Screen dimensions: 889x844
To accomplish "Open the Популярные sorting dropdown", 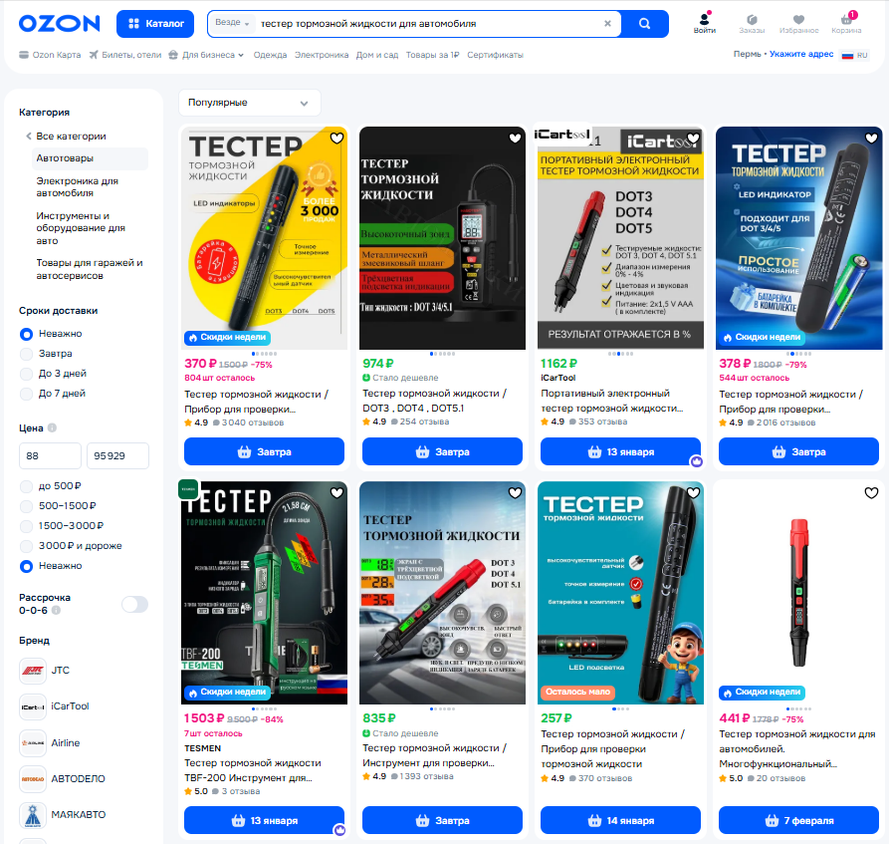I will (x=250, y=103).
